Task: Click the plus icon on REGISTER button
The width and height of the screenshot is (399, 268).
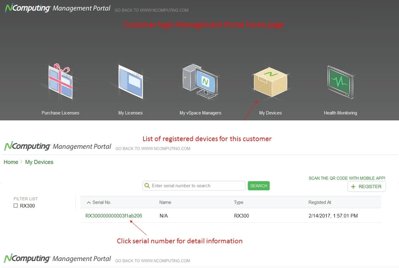Action: click(x=353, y=187)
